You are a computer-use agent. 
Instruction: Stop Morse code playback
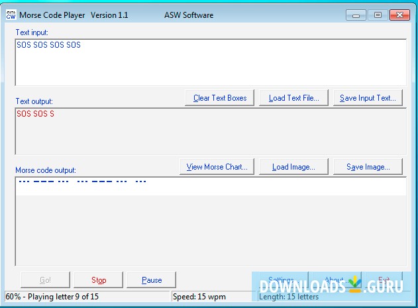point(98,280)
